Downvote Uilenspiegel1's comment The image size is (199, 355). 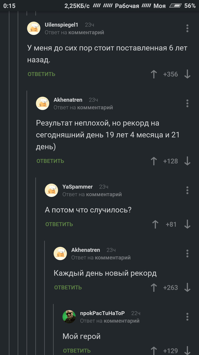pyautogui.click(x=187, y=74)
